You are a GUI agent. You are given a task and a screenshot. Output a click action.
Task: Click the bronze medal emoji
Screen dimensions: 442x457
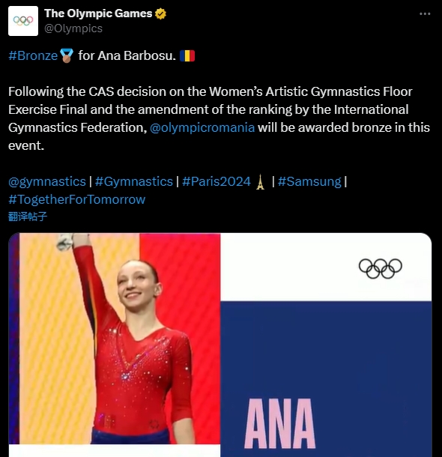pos(67,55)
